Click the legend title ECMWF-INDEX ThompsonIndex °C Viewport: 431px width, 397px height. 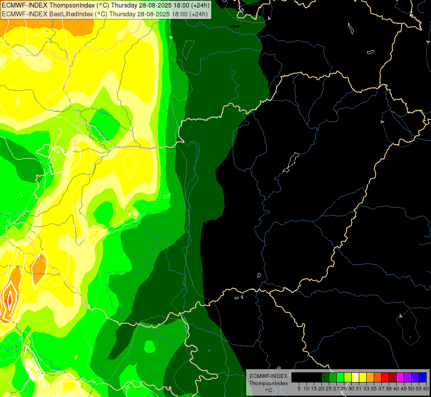269,383
